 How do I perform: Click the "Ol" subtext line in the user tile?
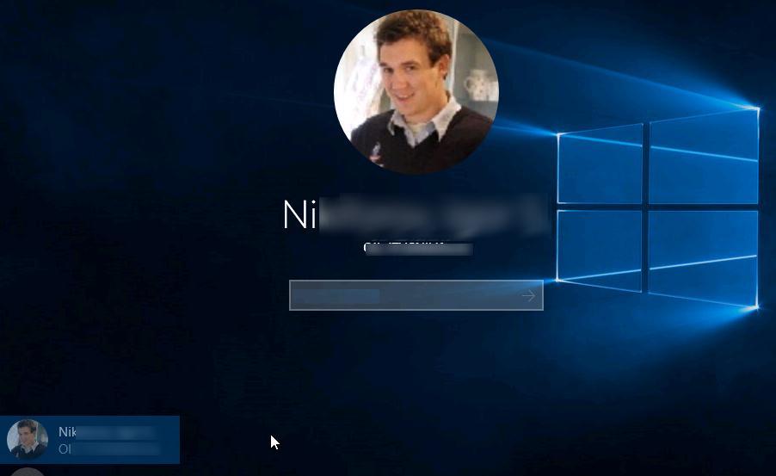click(x=64, y=448)
